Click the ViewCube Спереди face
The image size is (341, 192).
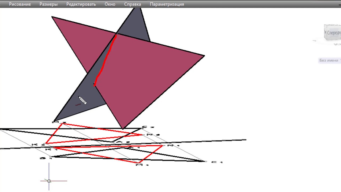[x=333, y=33]
